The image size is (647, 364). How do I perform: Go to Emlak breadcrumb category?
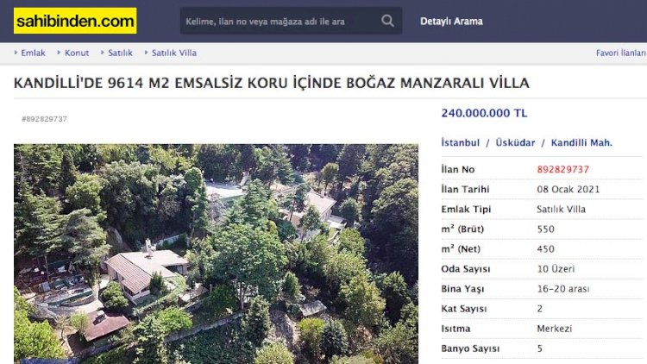pyautogui.click(x=33, y=53)
